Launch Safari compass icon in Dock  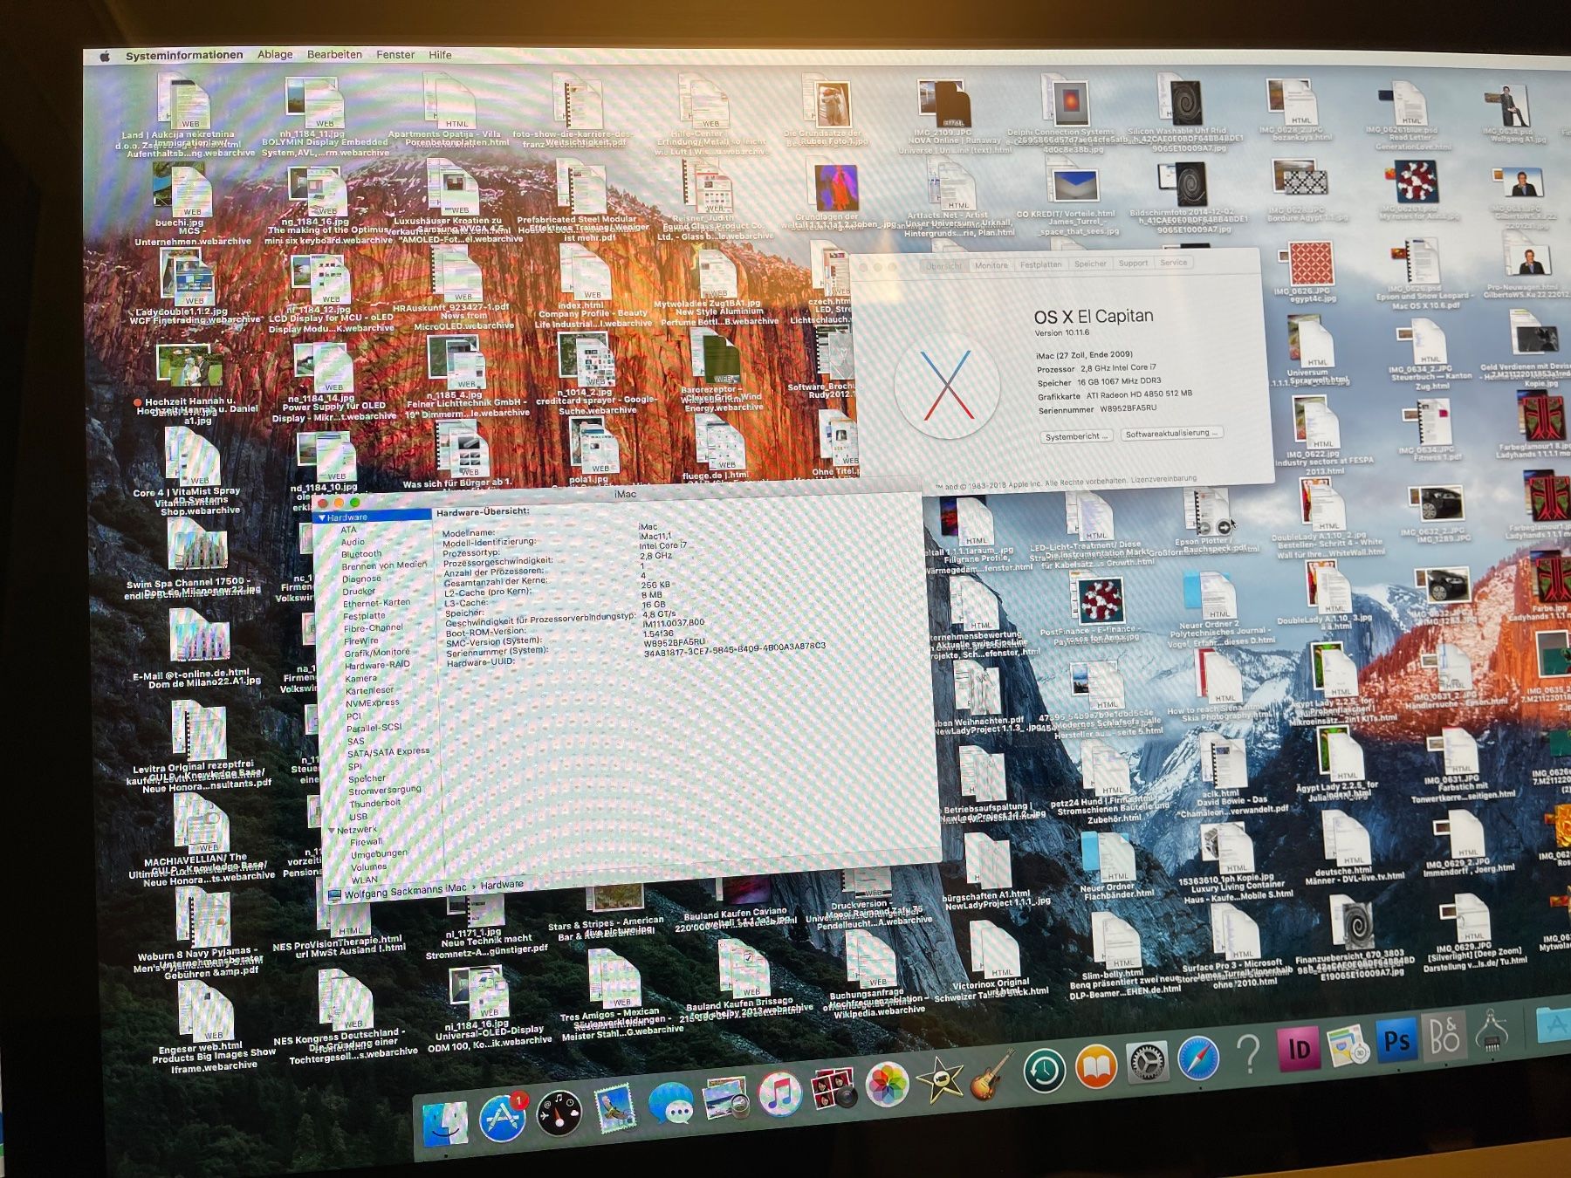(1198, 1058)
